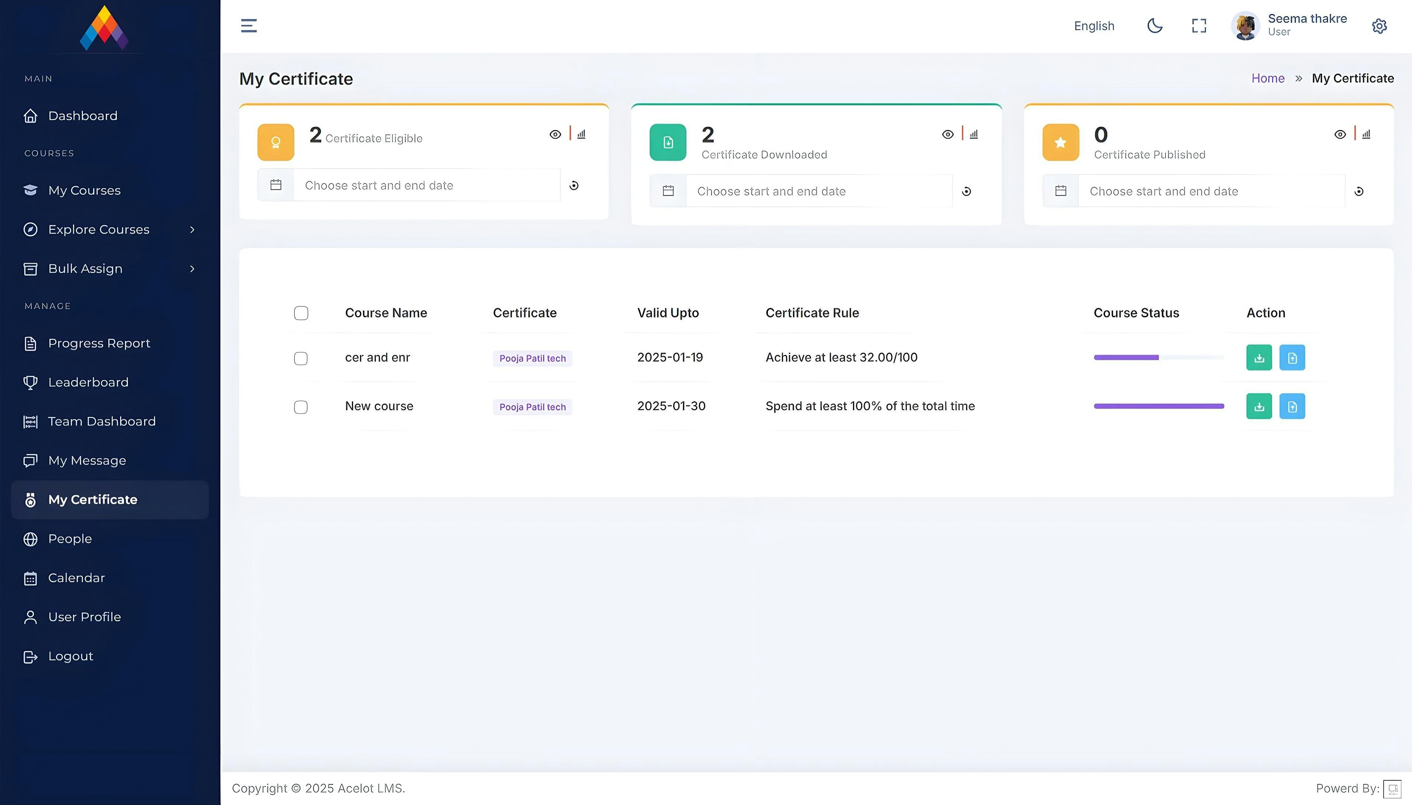Viewport: 1412px width, 805px height.
Task: Click Logout in the sidebar
Action: (70, 656)
